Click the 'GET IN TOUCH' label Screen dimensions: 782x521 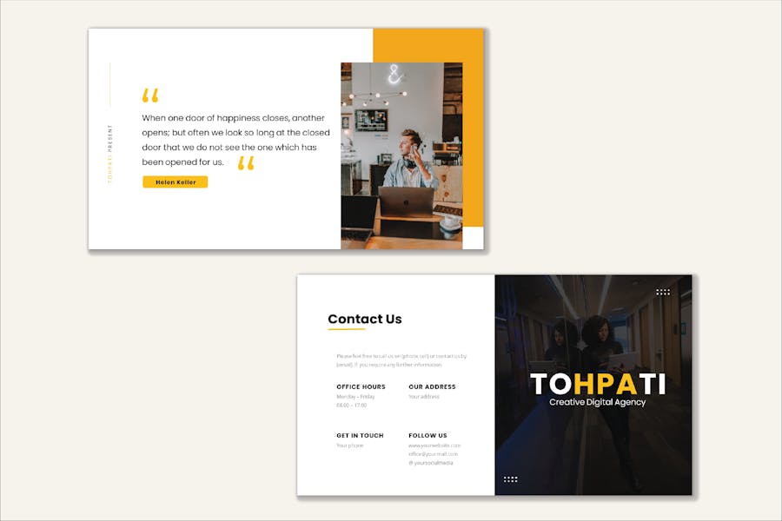[x=360, y=436]
